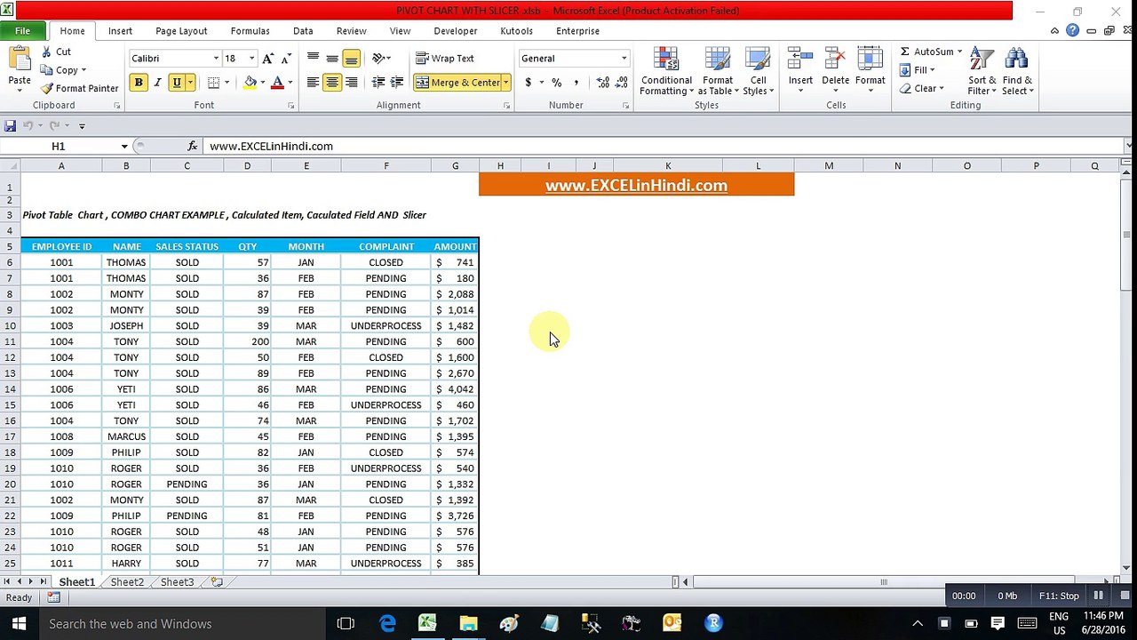1137x640 pixels.
Task: Toggle Underline formatting
Action: 177,83
